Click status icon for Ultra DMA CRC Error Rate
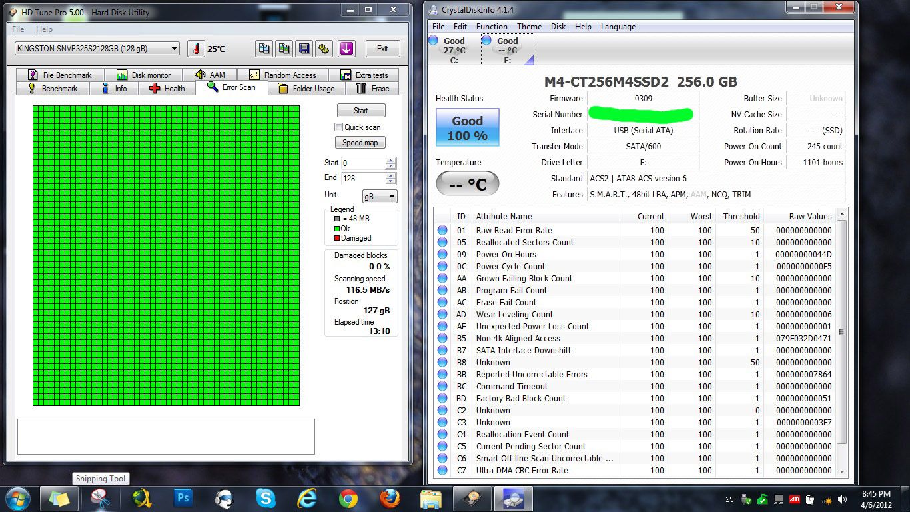 click(442, 470)
